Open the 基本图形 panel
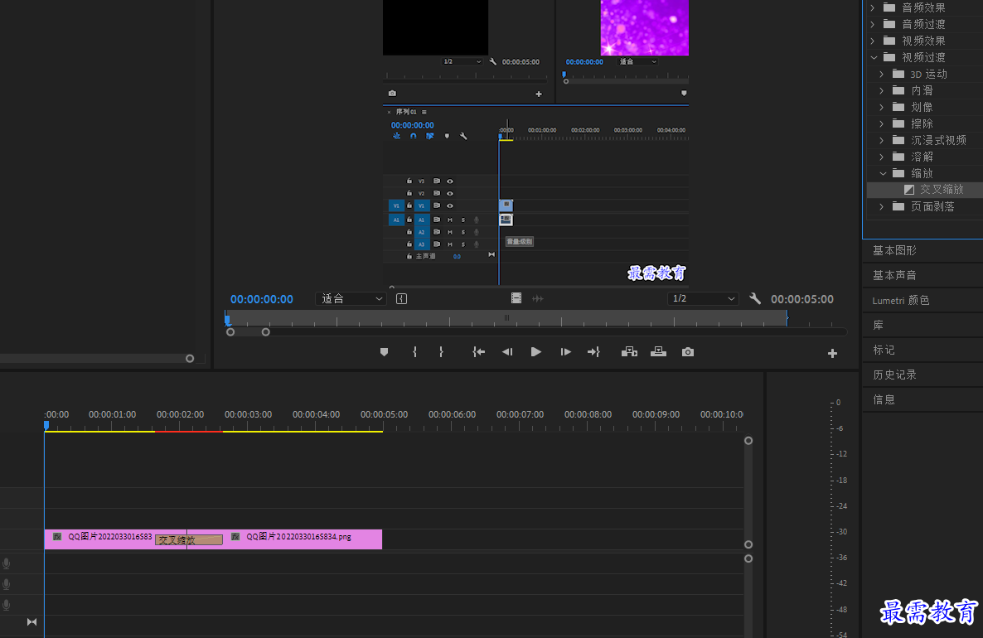The height and width of the screenshot is (638, 983). pyautogui.click(x=894, y=251)
